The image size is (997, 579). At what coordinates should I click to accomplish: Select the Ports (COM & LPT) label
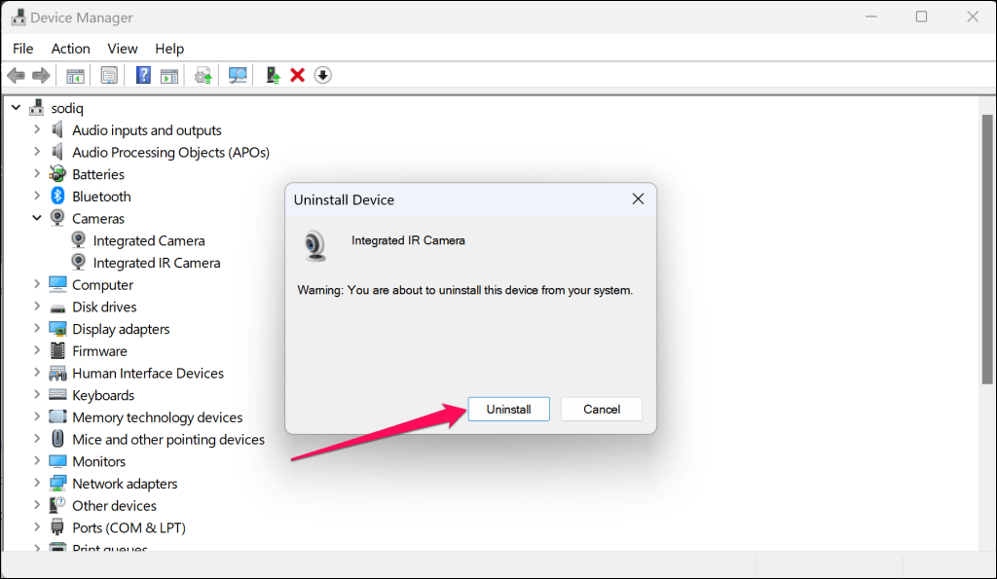click(129, 528)
